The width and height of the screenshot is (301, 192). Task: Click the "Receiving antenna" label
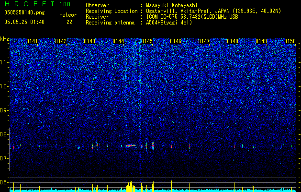click(x=110, y=23)
